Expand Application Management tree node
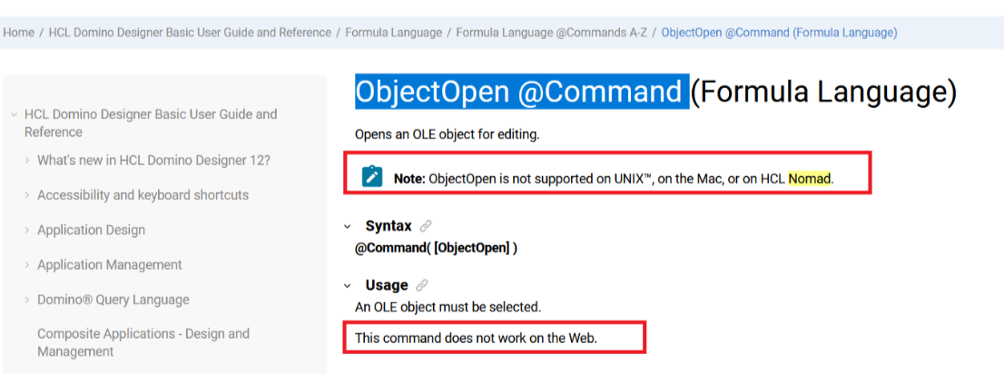 tap(27, 264)
